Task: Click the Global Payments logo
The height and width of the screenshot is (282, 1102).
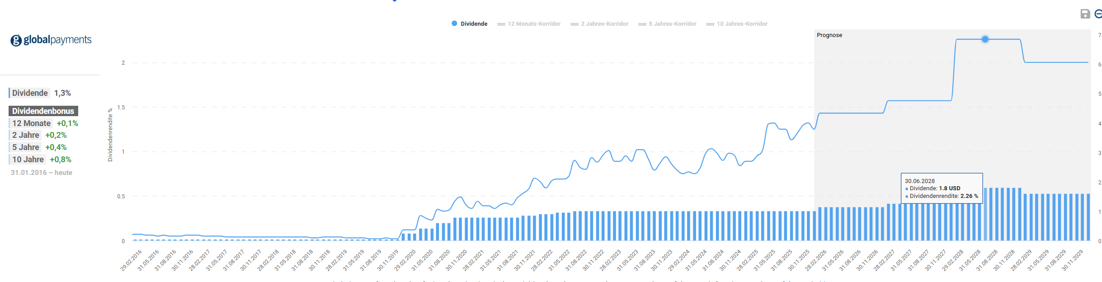Action: coord(51,40)
